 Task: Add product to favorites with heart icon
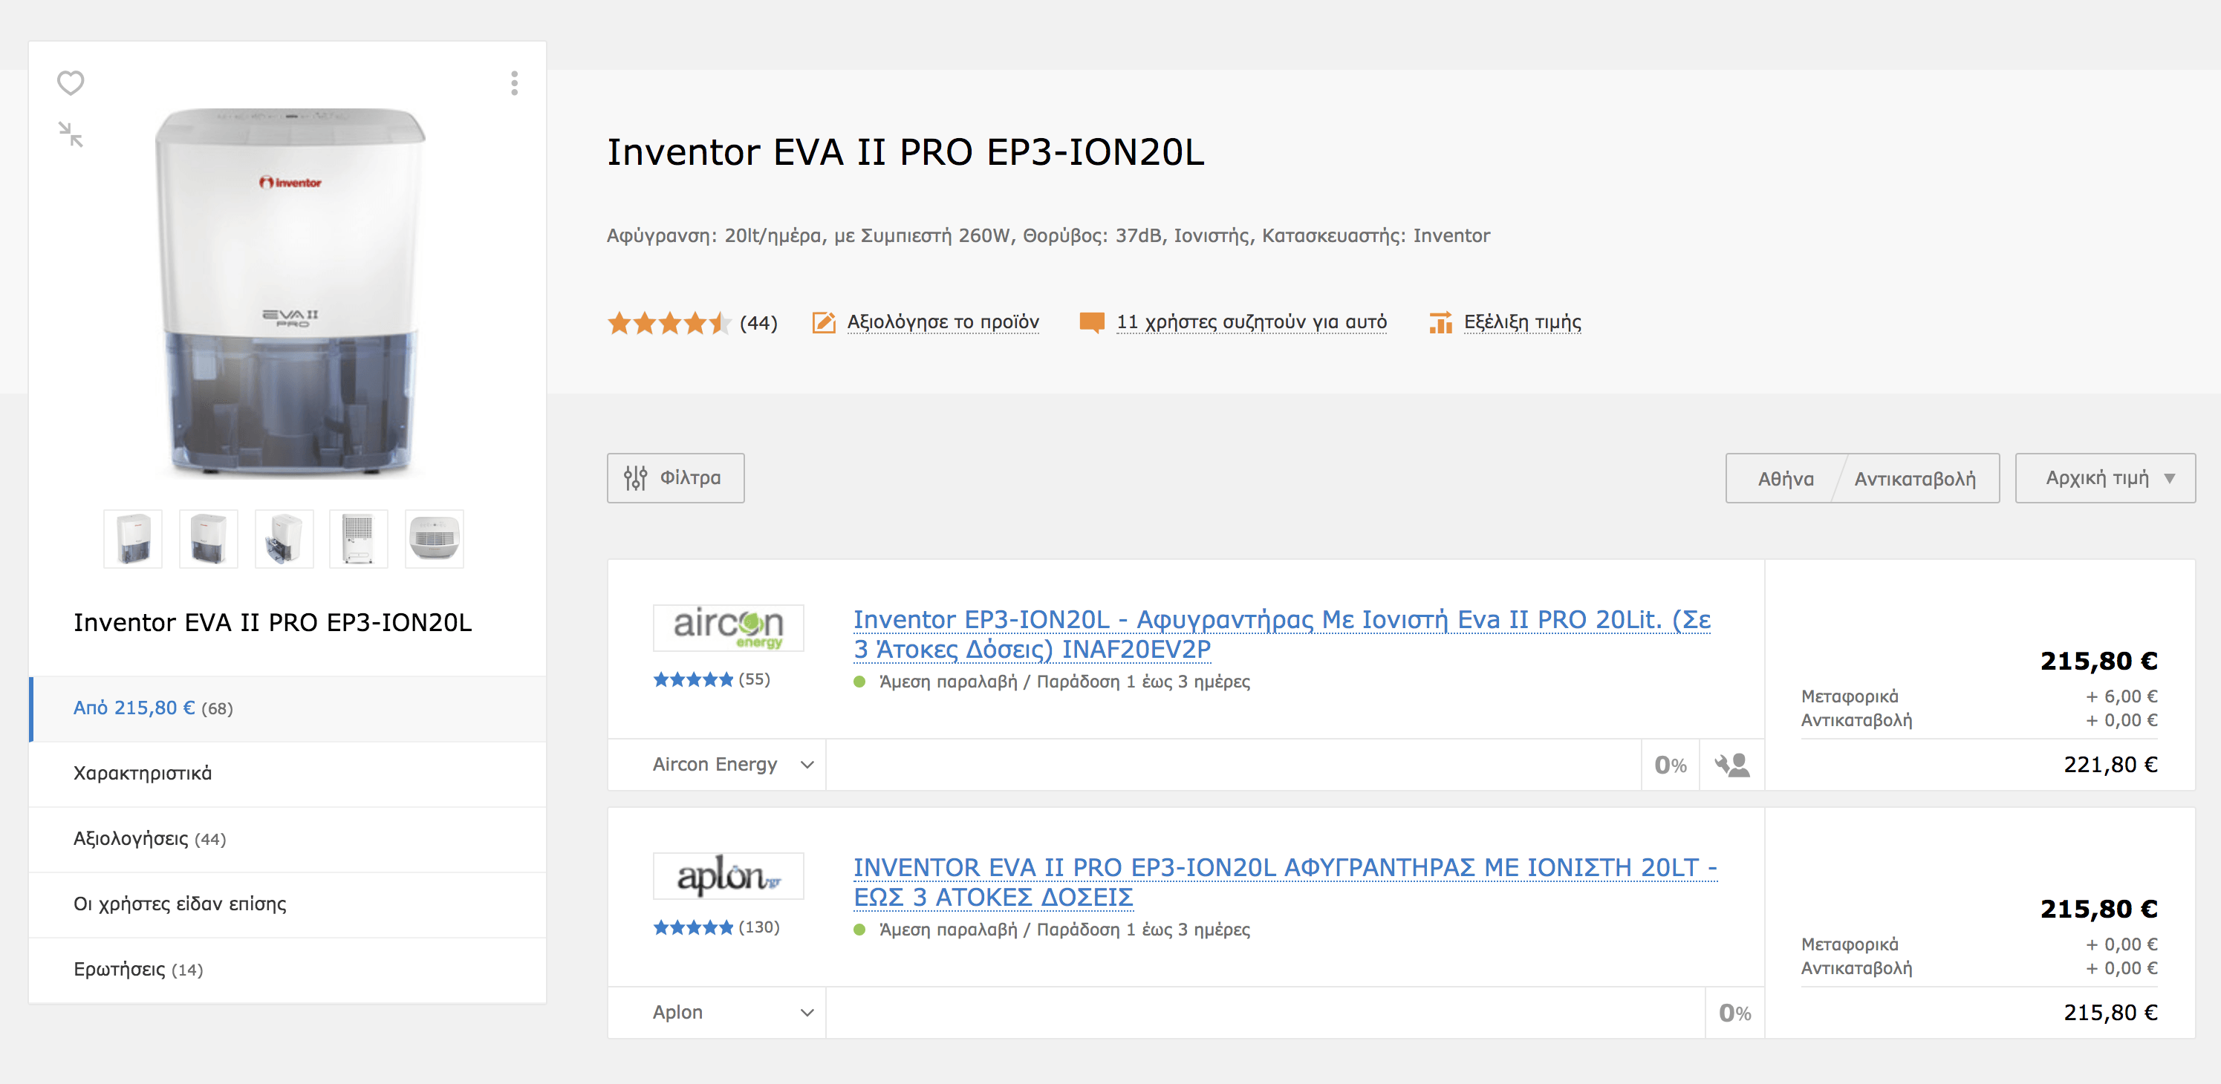71,82
